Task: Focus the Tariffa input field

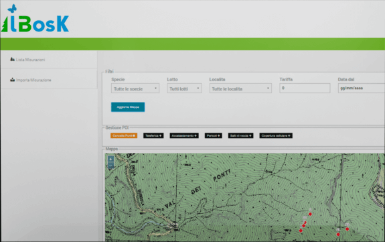Action: [305, 88]
